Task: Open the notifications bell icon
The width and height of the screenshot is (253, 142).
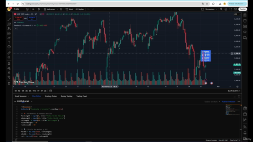Action: pyautogui.click(x=245, y=133)
